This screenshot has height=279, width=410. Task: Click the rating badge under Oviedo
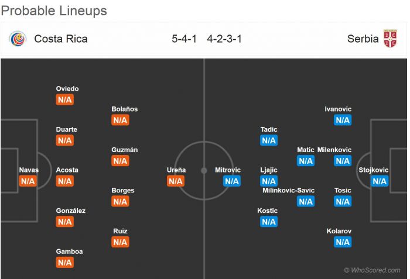(64, 100)
